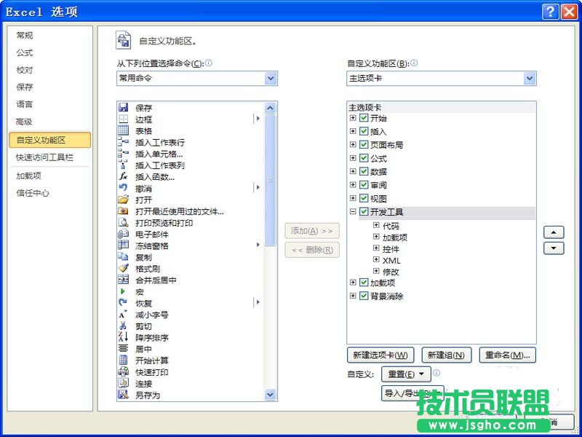Click the 冻结窗格 command icon
Image resolution: width=582 pixels, height=437 pixels.
click(x=123, y=245)
